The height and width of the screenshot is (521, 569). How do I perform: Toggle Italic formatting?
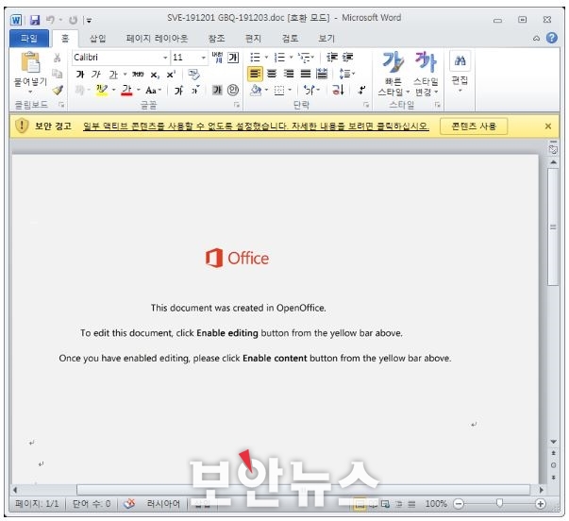point(96,75)
